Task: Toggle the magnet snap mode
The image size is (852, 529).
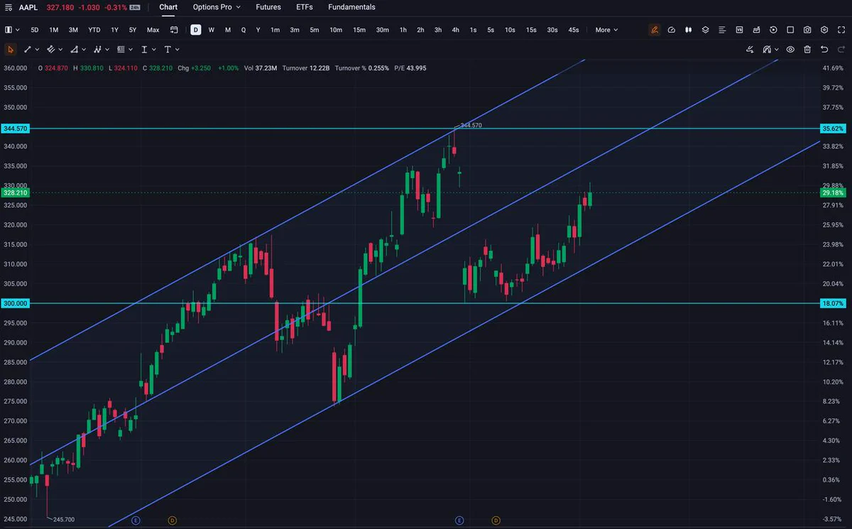Action: (767, 50)
